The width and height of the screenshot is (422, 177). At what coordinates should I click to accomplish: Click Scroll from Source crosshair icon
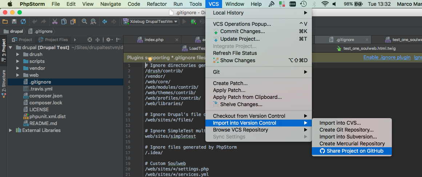pos(90,40)
